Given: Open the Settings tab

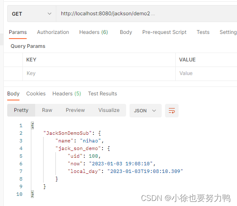Looking at the screenshot, I should [x=228, y=32].
